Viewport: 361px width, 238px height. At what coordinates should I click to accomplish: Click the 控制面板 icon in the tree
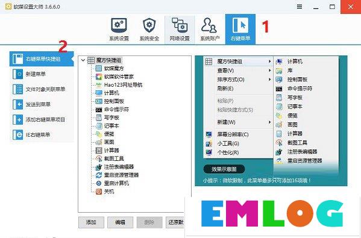pos(99,101)
